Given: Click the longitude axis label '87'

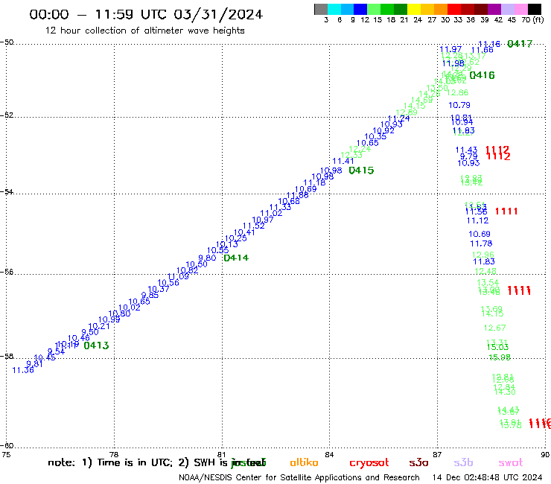Looking at the screenshot, I should [437, 454].
